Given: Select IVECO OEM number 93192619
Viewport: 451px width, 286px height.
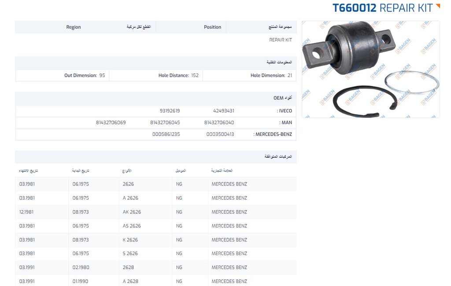Looking at the screenshot, I should (170, 111).
